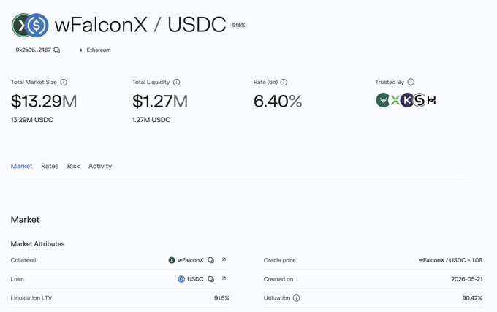Click the wFalconX / USDC page title
The width and height of the screenshot is (497, 312).
[x=140, y=25]
